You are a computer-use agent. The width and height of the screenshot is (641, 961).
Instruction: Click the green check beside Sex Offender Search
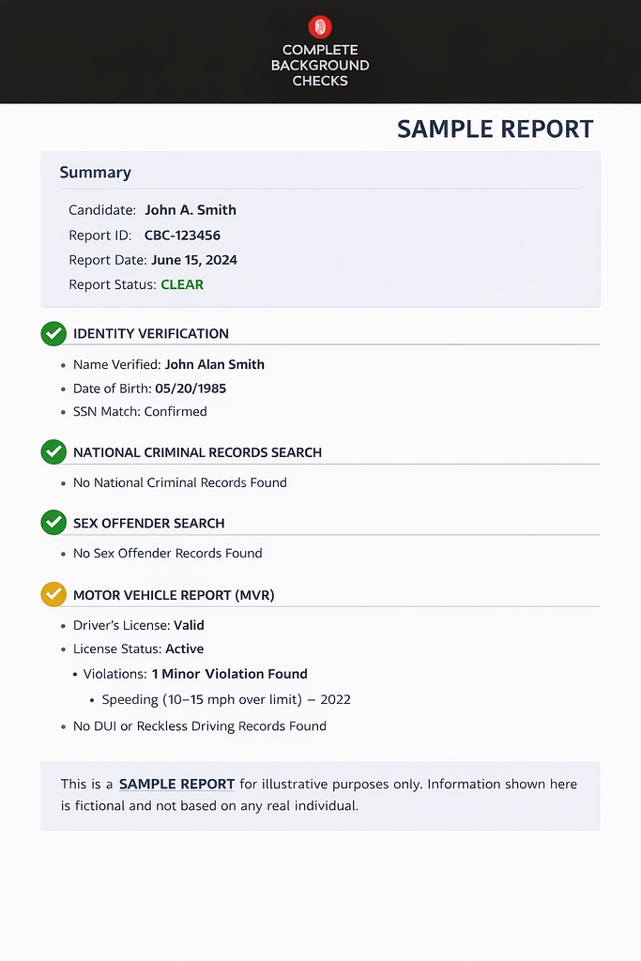pos(53,523)
